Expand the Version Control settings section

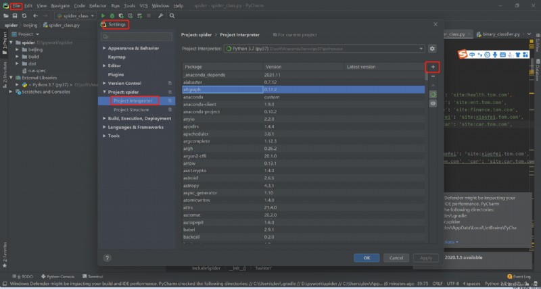[104, 83]
